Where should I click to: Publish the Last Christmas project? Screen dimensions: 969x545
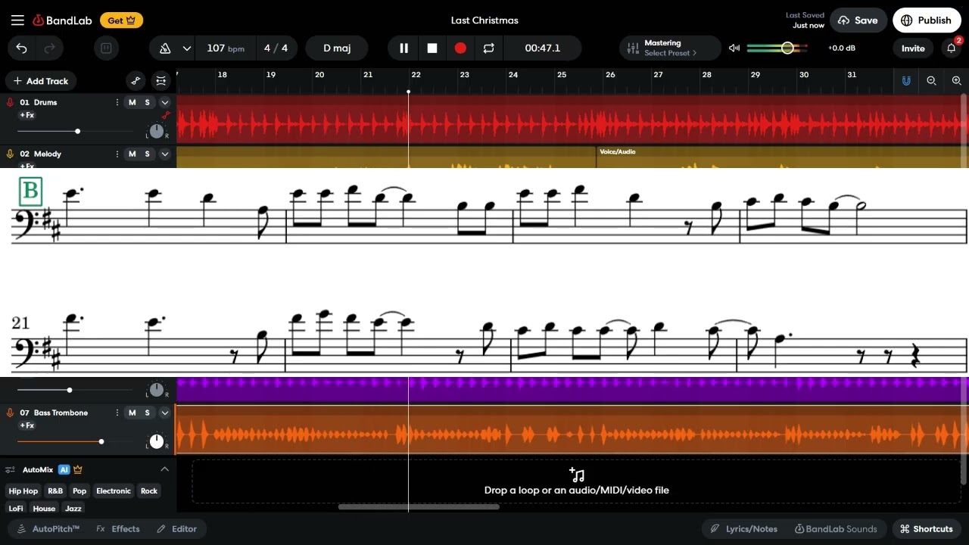tap(927, 20)
